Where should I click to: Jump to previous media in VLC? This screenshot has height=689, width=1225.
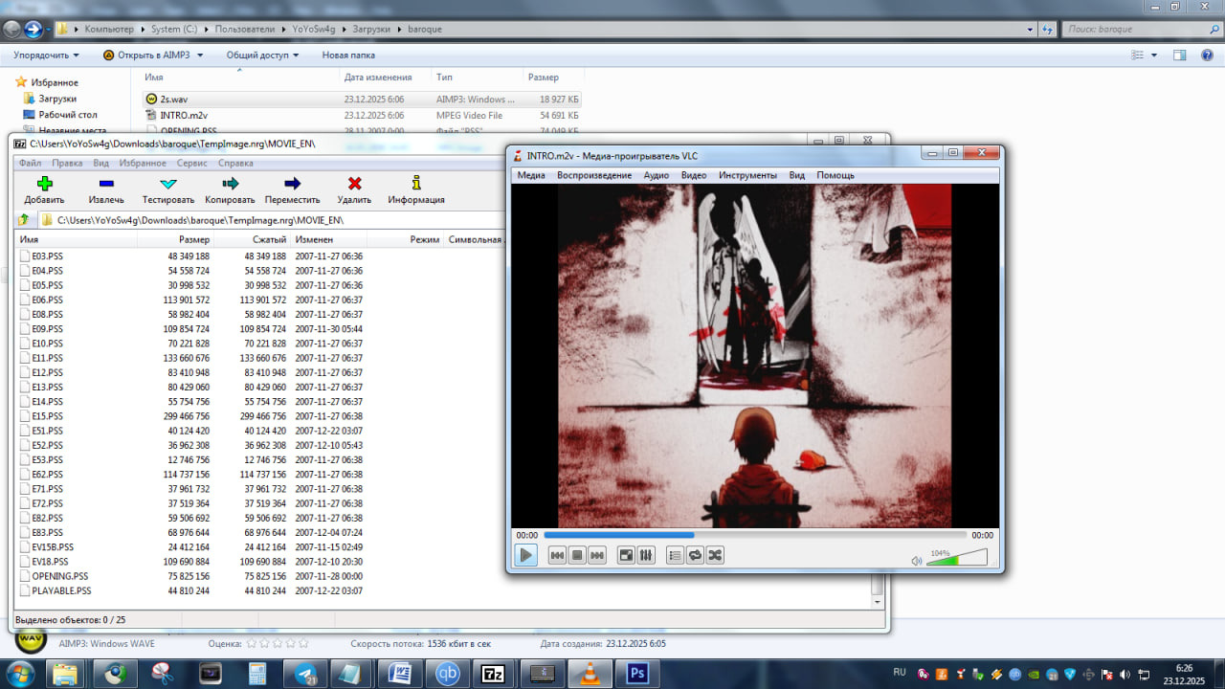[557, 555]
